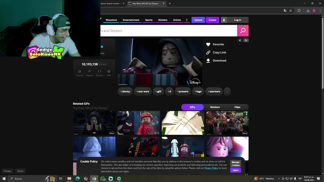Click the Log In user avatar icon
This screenshot has width=324, height=182.
point(224,20)
